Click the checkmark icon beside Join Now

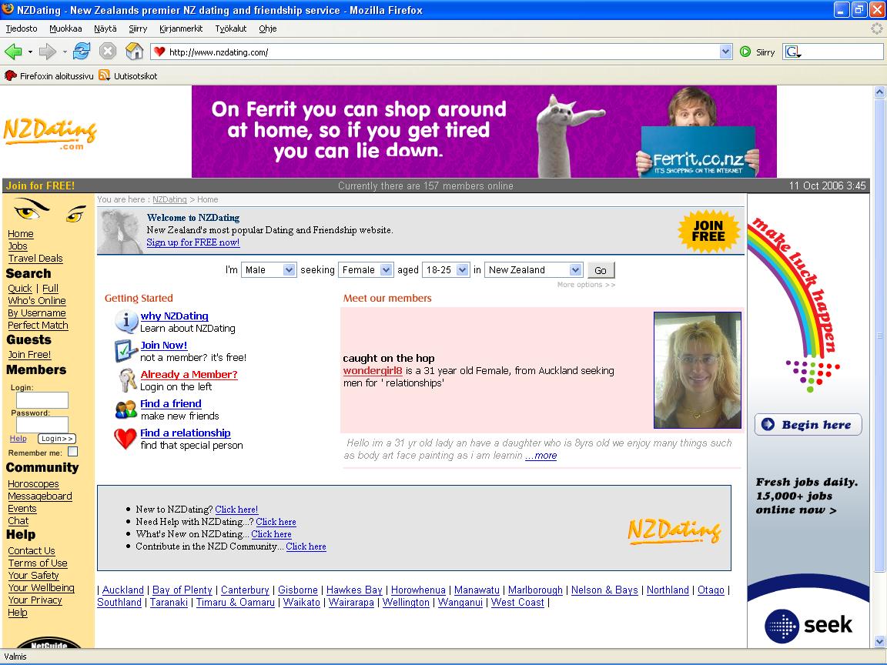(124, 351)
